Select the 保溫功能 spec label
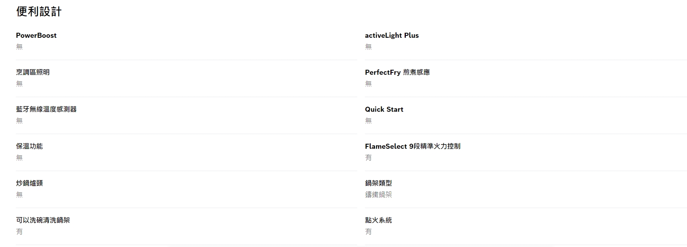This screenshot has width=687, height=247. 29,146
